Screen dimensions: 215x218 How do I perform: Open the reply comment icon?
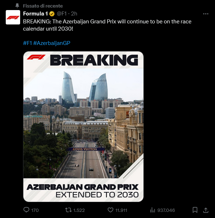26,210
